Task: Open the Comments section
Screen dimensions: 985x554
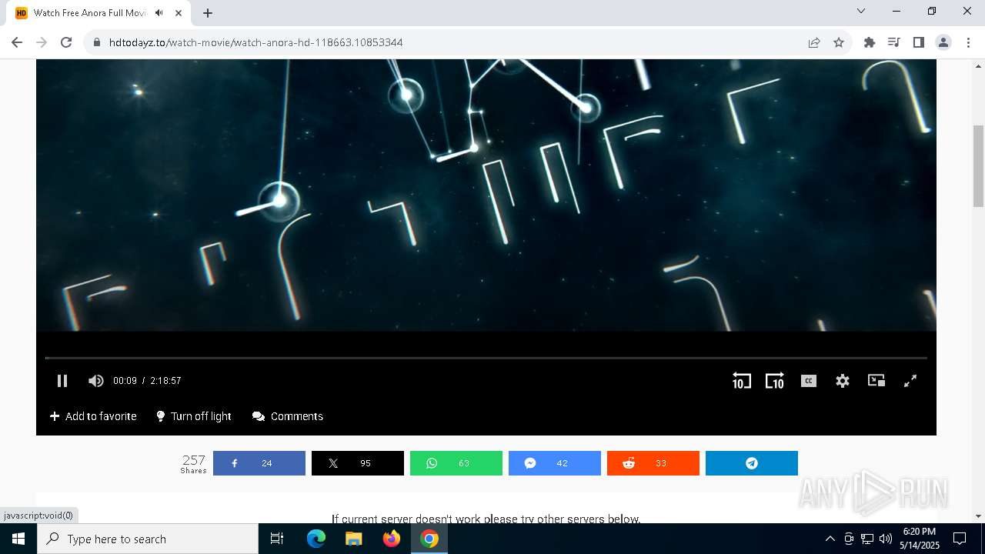Action: 288,416
